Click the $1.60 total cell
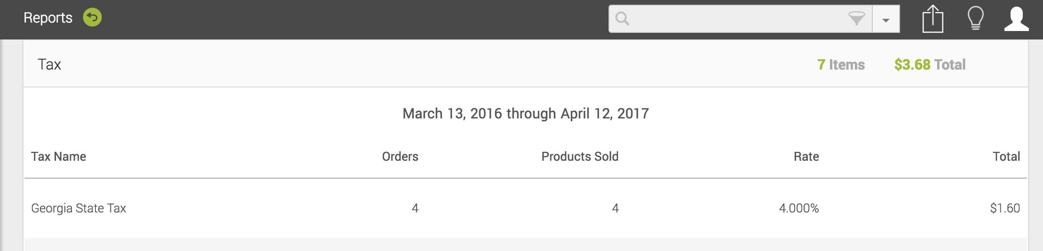The width and height of the screenshot is (1043, 251). [1004, 208]
